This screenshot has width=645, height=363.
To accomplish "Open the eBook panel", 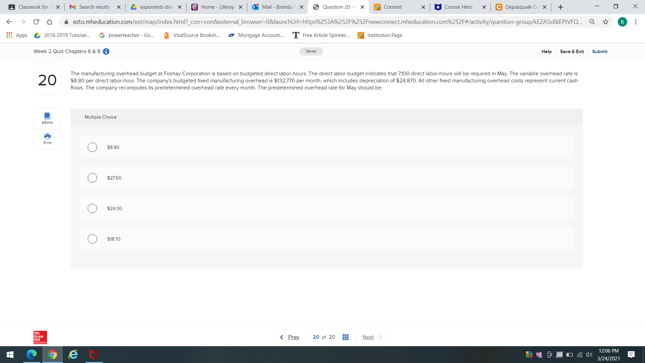I will click(47, 118).
